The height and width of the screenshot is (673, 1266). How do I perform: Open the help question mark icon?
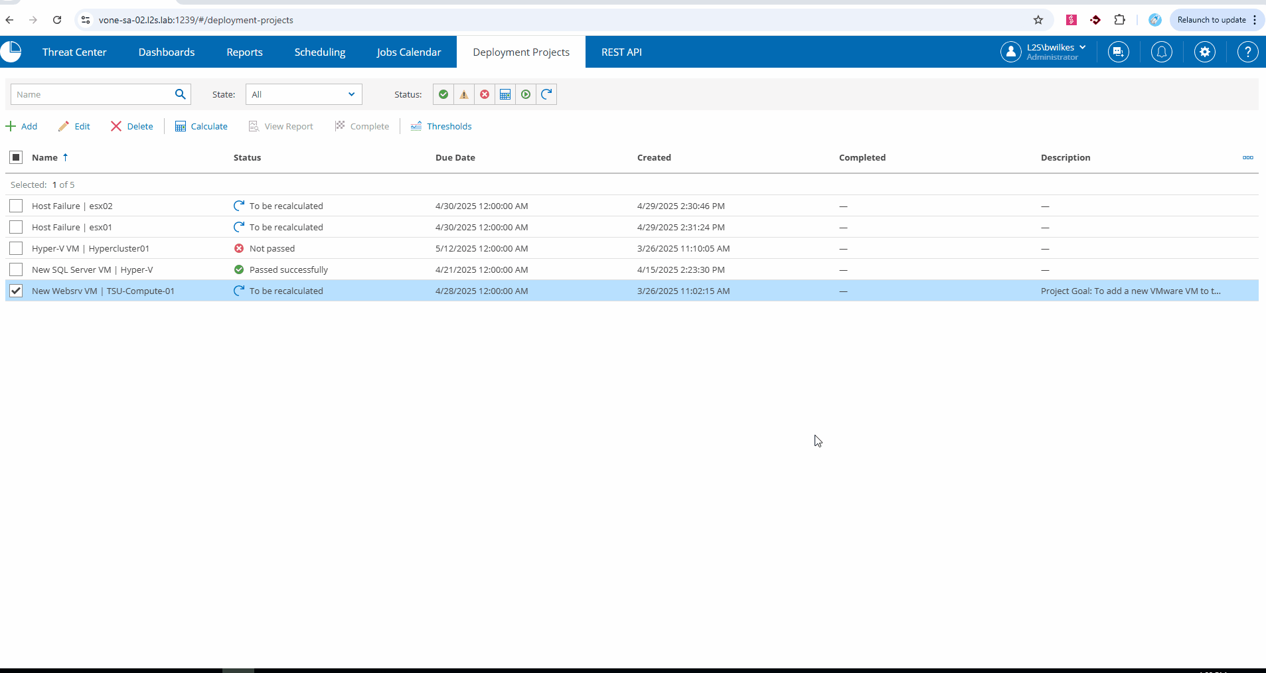pos(1247,52)
